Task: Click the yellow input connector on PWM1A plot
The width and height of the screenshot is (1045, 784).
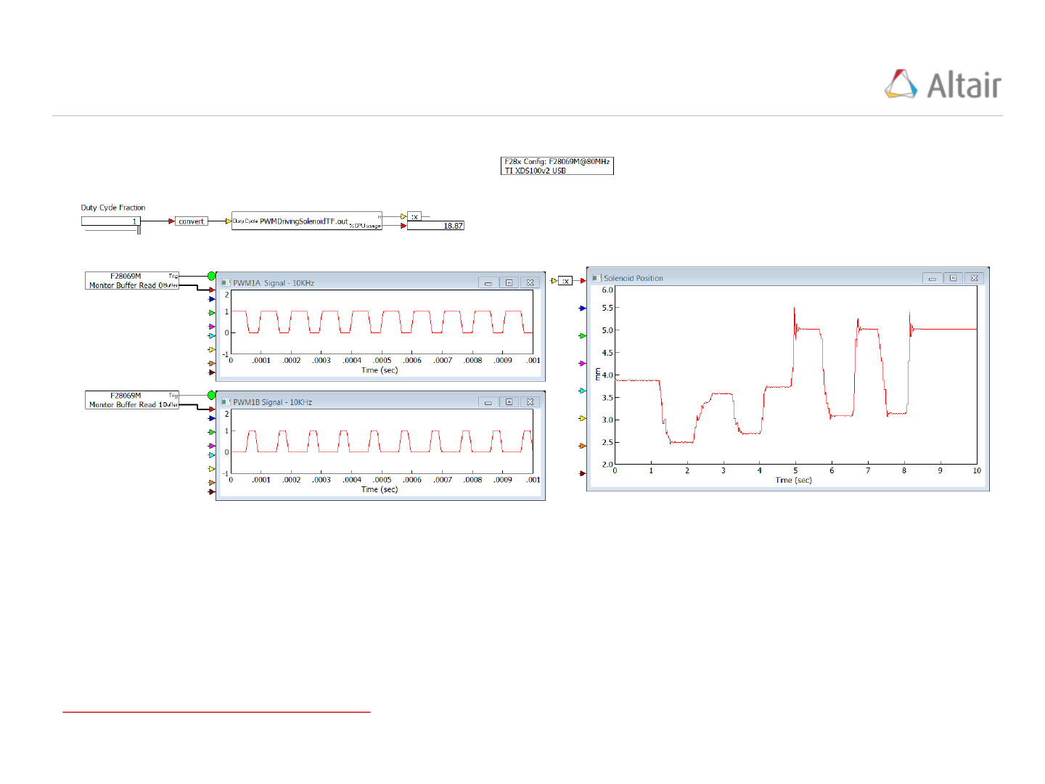Action: tap(212, 350)
